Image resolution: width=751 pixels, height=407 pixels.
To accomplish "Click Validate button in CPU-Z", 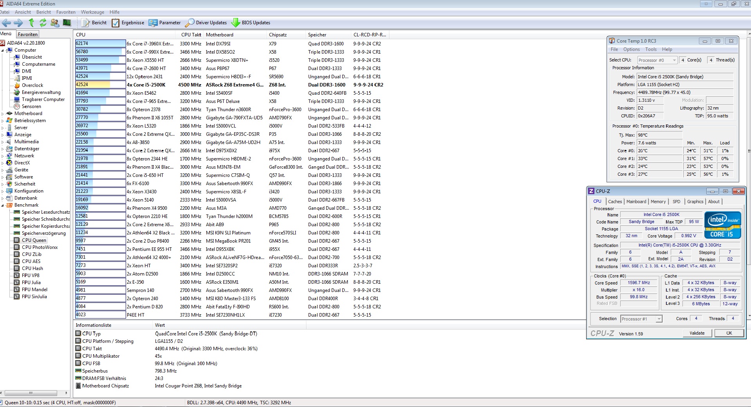I will pyautogui.click(x=697, y=333).
